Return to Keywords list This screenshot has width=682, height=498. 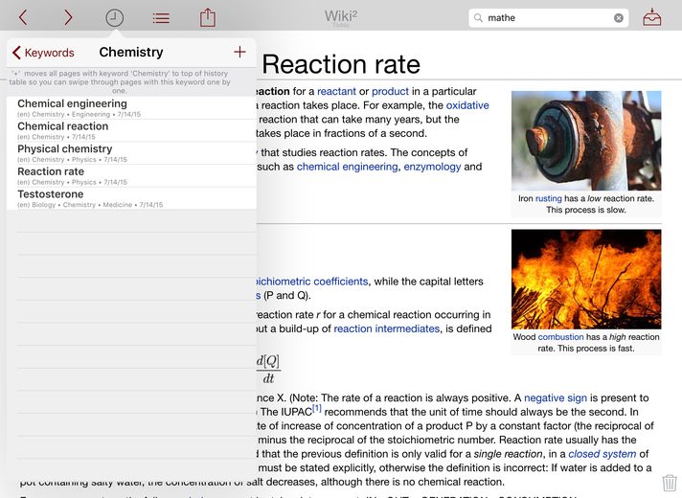point(43,53)
